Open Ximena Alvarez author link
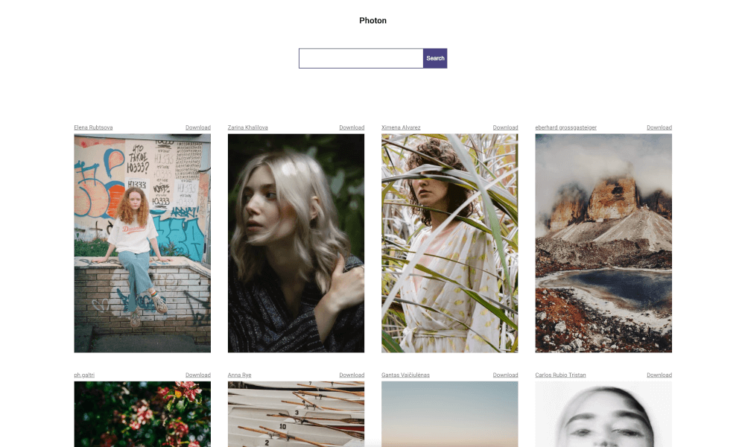Viewport: 745px width, 447px height. tap(401, 127)
